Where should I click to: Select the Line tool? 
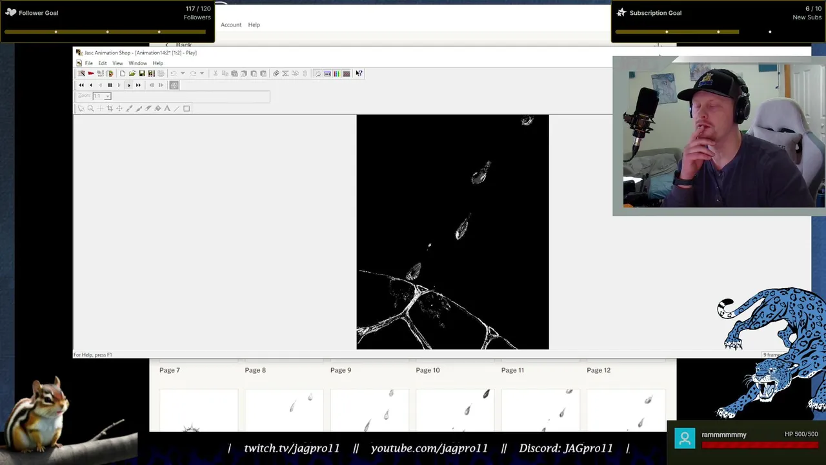pyautogui.click(x=177, y=108)
